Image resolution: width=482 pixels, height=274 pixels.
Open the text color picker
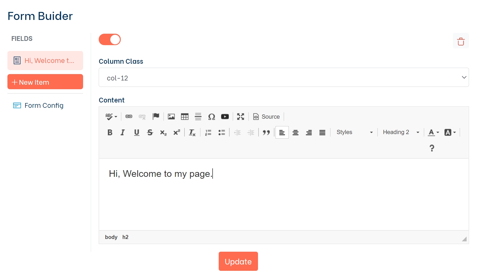point(433,132)
